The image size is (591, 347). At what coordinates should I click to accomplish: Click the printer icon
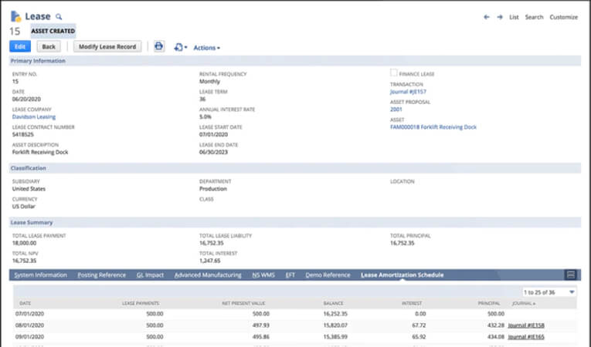click(x=158, y=47)
